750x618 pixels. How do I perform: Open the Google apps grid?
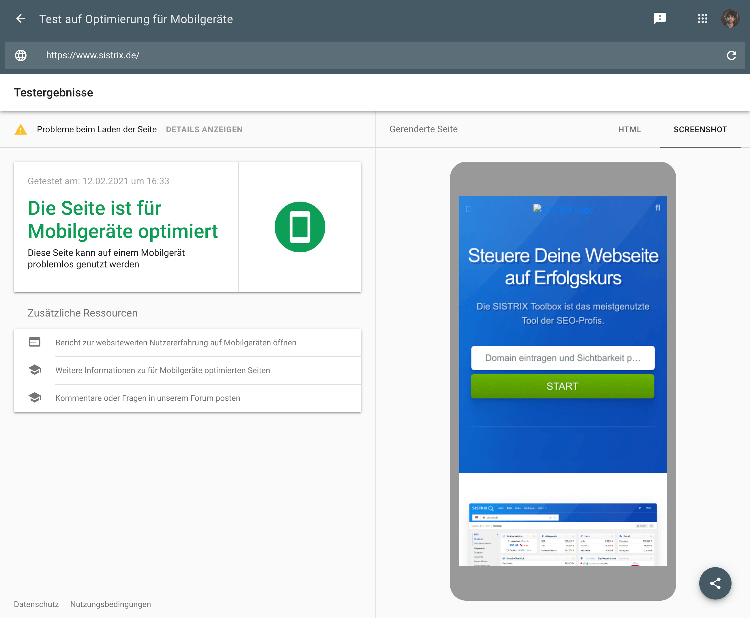pos(702,19)
